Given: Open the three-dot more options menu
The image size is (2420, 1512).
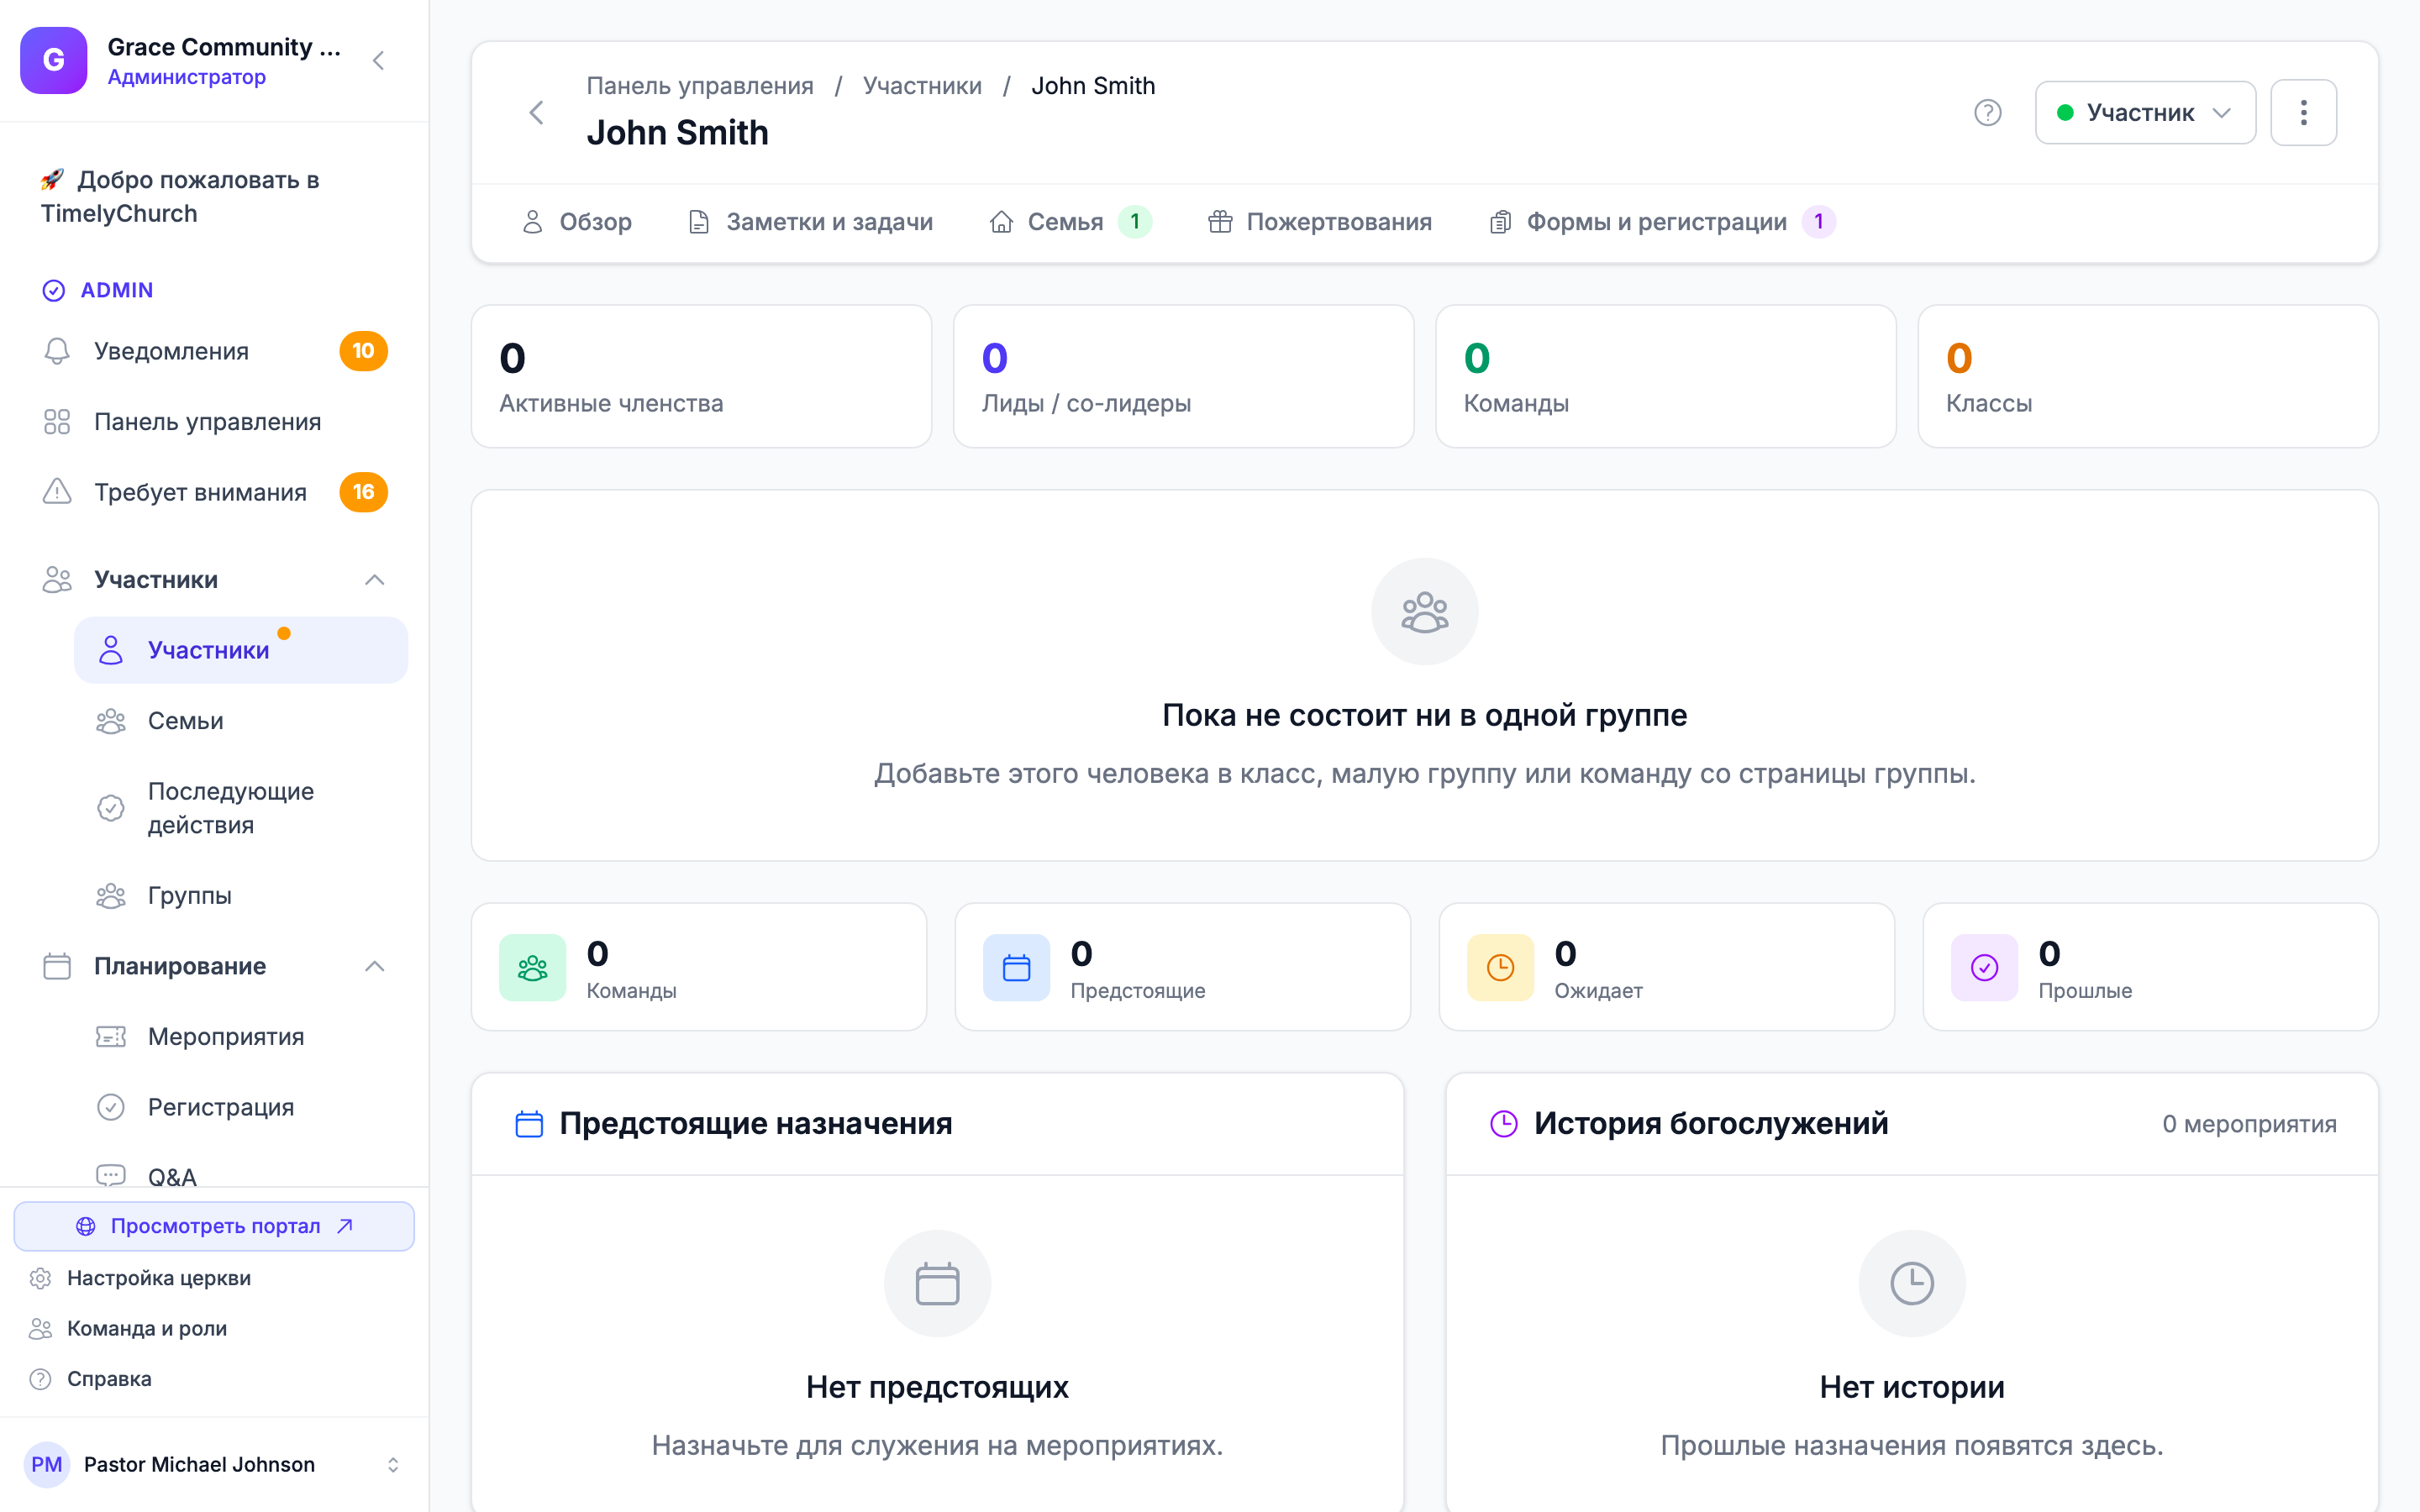Looking at the screenshot, I should tap(2303, 112).
